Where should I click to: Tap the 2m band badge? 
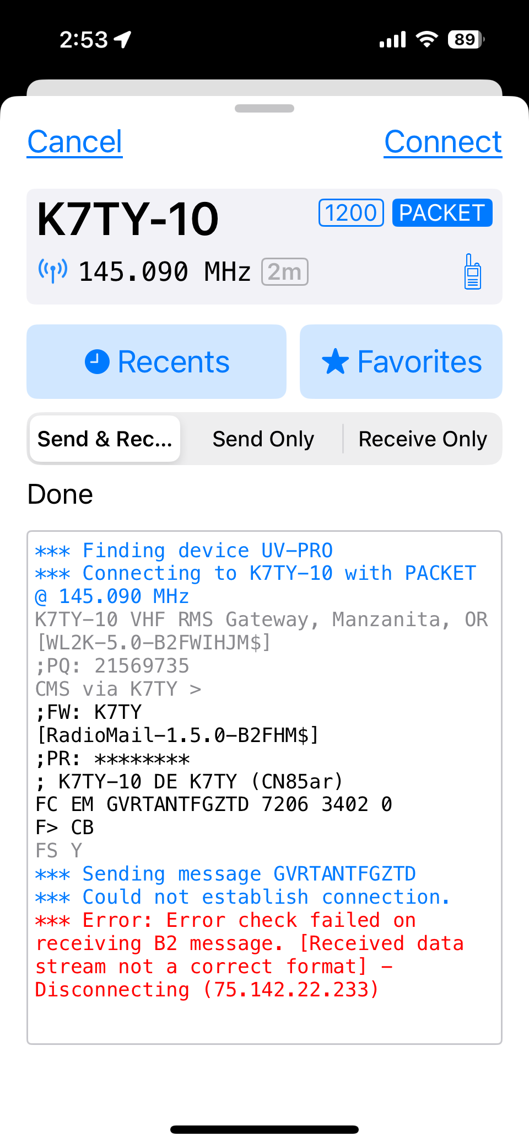[284, 271]
